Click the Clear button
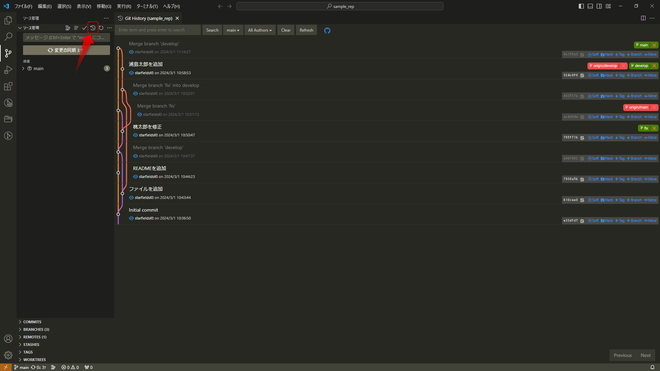Screen dimensions: 660x371 [286, 30]
